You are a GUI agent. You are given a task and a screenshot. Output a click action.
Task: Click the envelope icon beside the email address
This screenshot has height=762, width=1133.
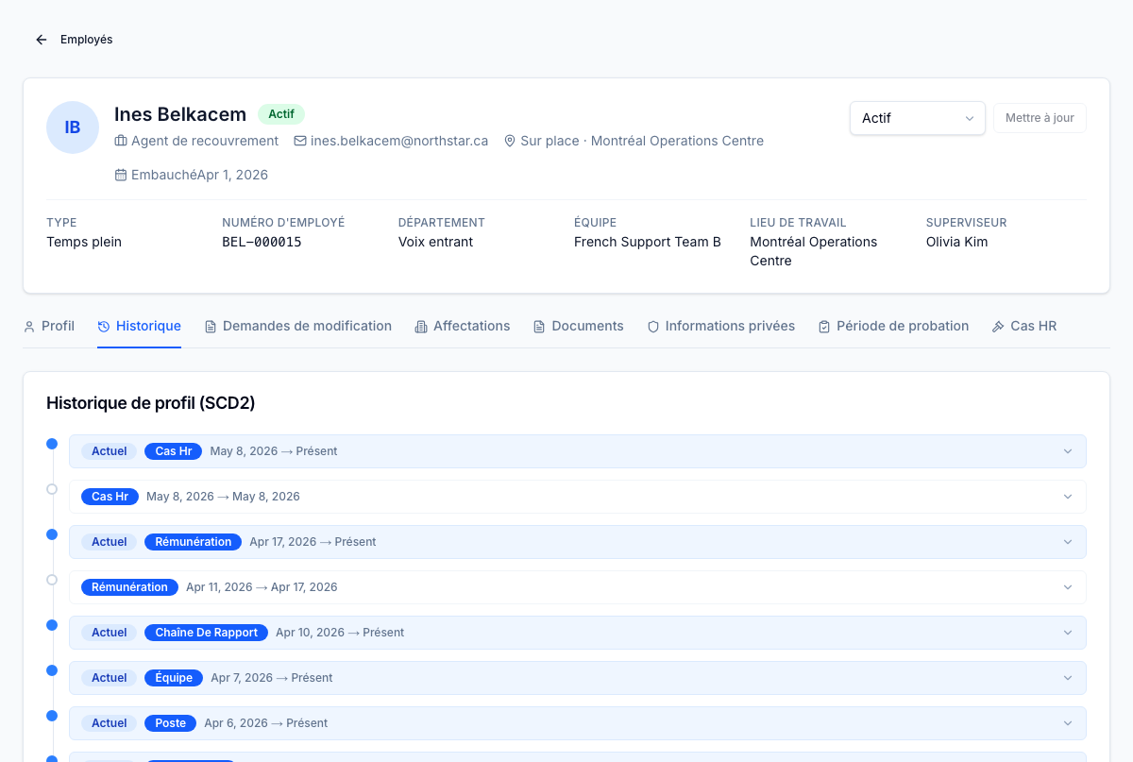(300, 141)
